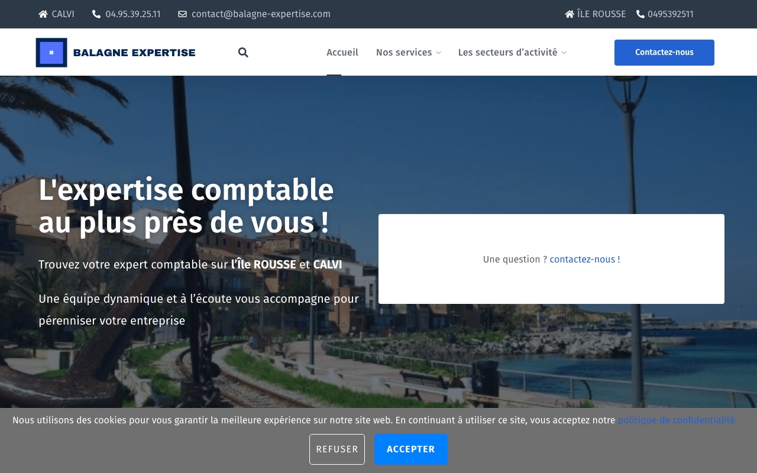757x473 pixels.
Task: Click the home icon beside CALVI
Action: coord(43,14)
